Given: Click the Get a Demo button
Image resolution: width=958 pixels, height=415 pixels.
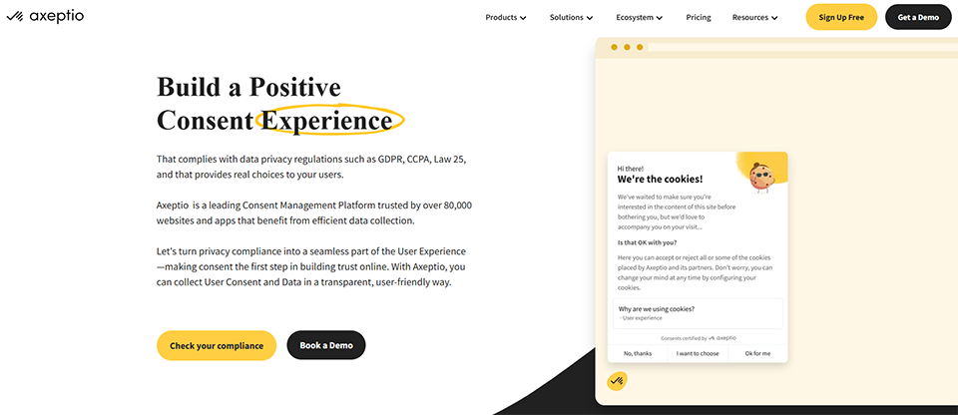Looking at the screenshot, I should [918, 17].
